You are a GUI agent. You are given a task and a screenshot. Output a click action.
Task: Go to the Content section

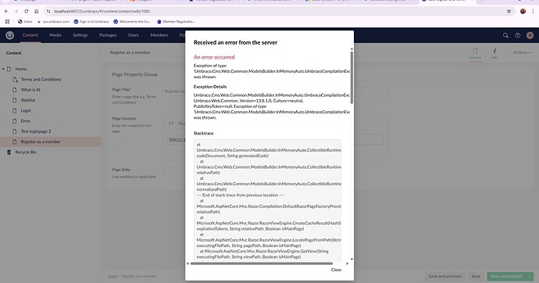click(30, 35)
